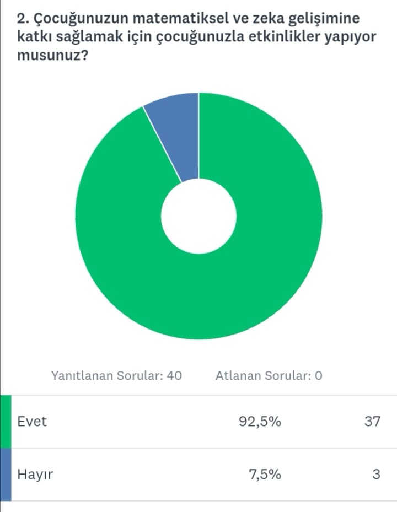Click the Atlanan Sorular: 0 label
Viewport: 397px width, 512px height.
point(269,376)
